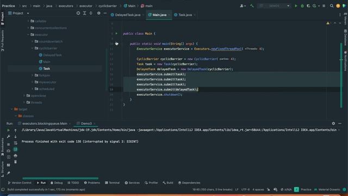Screen dimensions: 348x196
Task: Click the Up the stack trace arrow
Action: pos(15,130)
